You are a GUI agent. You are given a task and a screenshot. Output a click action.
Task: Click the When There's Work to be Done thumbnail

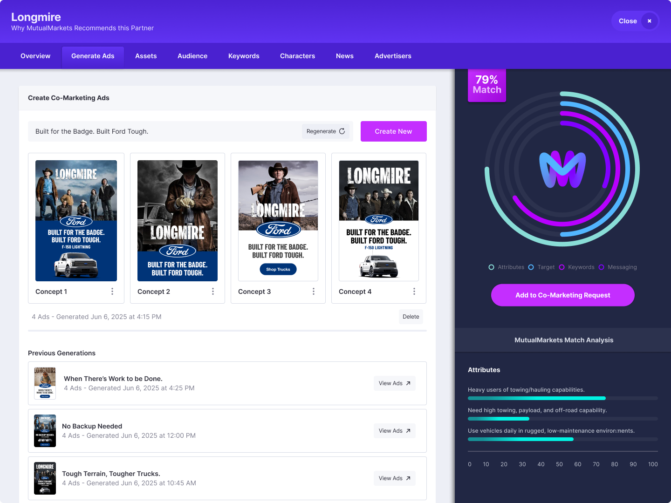click(x=45, y=383)
